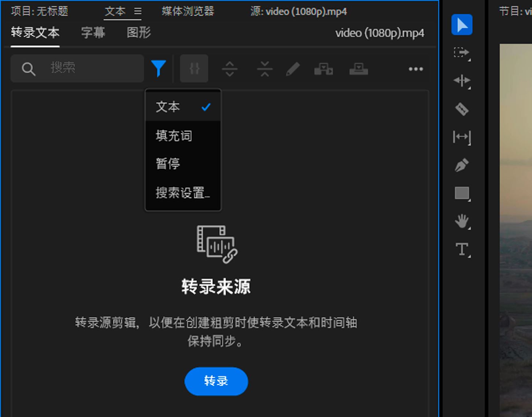532x417 pixels.
Task: Switch to the Hand tool
Action: pos(462,221)
